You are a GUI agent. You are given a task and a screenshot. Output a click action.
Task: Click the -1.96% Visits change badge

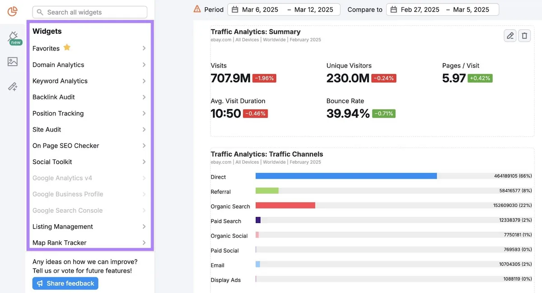264,78
